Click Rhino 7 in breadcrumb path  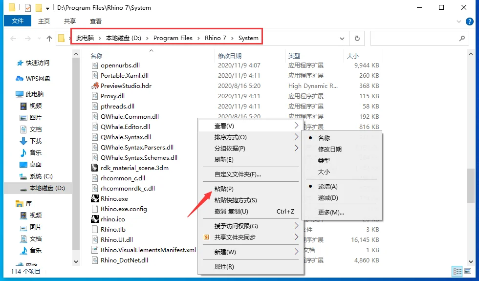pyautogui.click(x=216, y=38)
